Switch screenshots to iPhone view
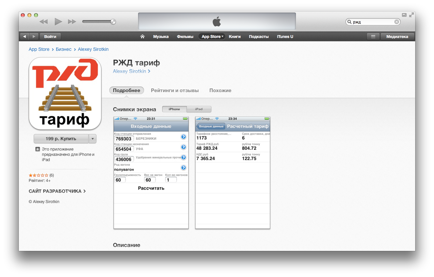434x277 pixels. click(174, 109)
